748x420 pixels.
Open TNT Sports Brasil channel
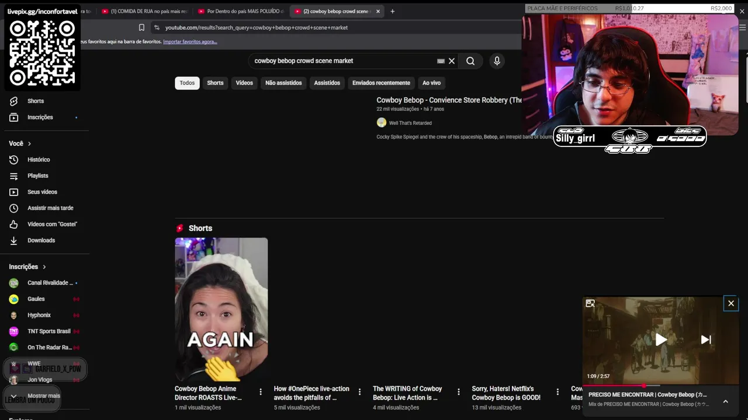tap(49, 331)
